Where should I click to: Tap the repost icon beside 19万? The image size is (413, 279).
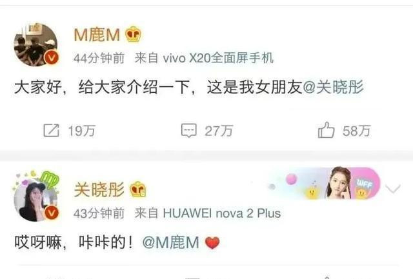tap(51, 130)
